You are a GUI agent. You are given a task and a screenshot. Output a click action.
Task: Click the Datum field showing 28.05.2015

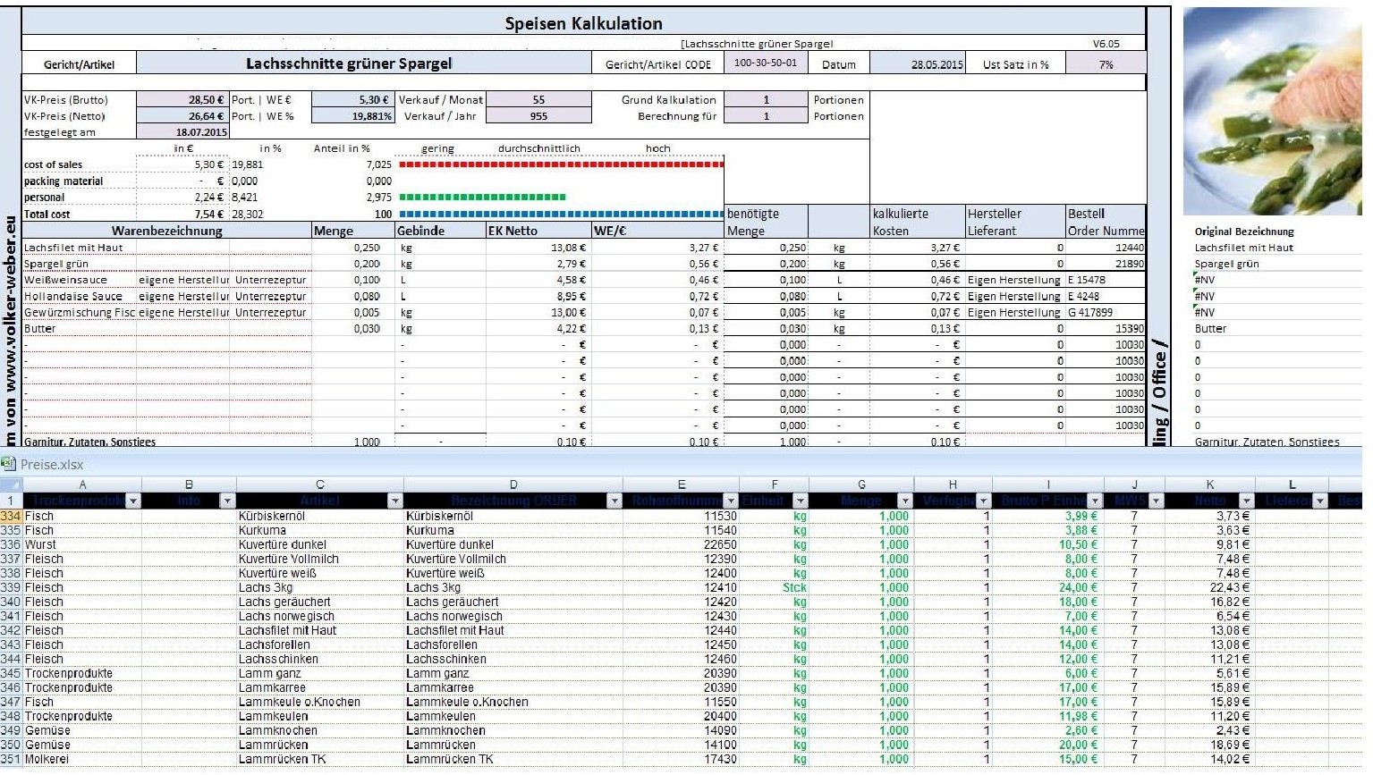[917, 64]
